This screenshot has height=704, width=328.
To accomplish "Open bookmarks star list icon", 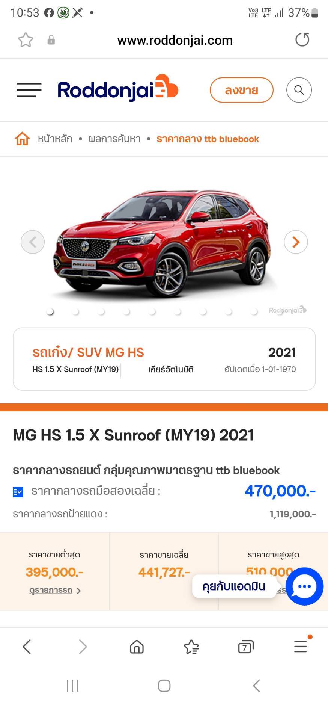I will [191, 647].
